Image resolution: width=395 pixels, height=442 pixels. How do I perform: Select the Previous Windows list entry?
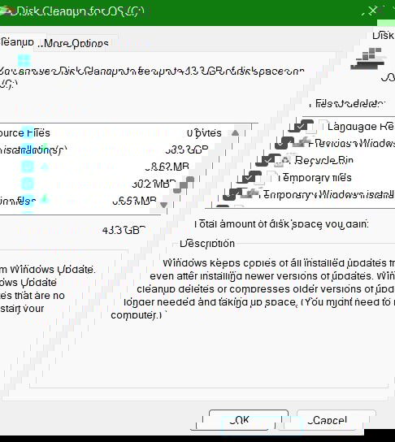[x=352, y=143]
